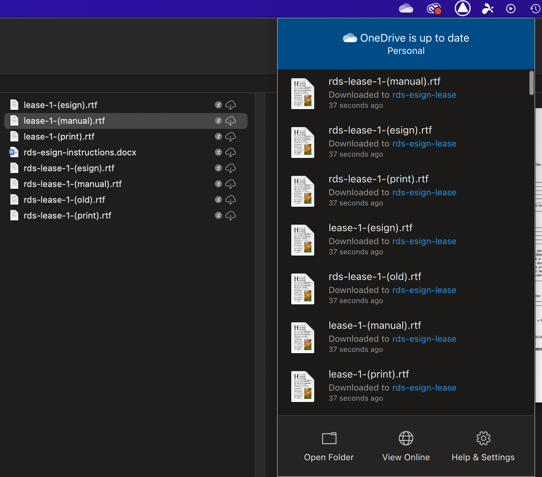This screenshot has width=542, height=477.
Task: Click rds-lease-1-(old).rtf title in OneDrive activity
Action: click(375, 277)
